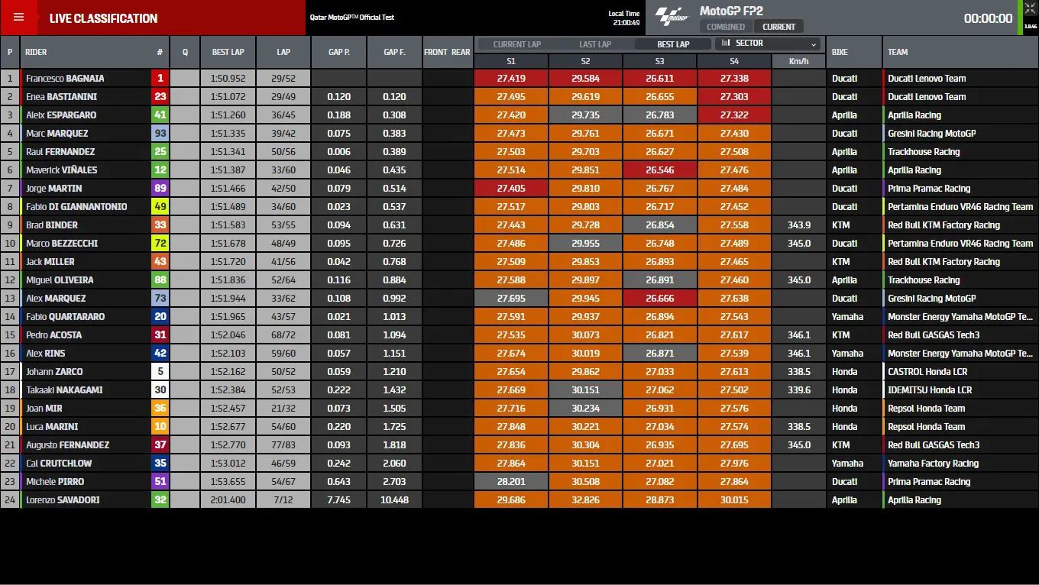
Task: Click S3 time 26.546 for Viñales
Action: 660,170
